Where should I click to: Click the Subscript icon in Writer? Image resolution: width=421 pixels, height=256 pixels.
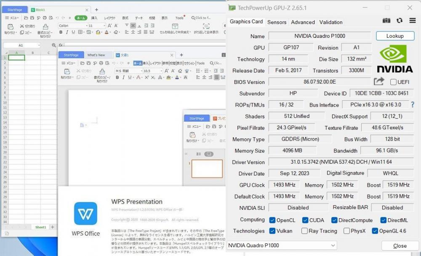153,77
